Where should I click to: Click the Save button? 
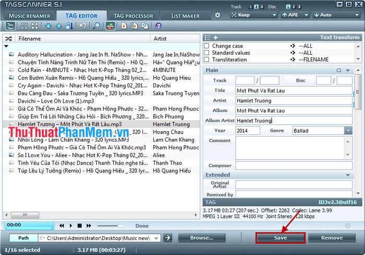[x=281, y=238]
